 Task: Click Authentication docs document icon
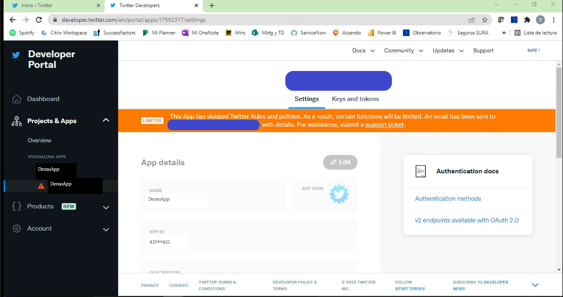(x=420, y=171)
